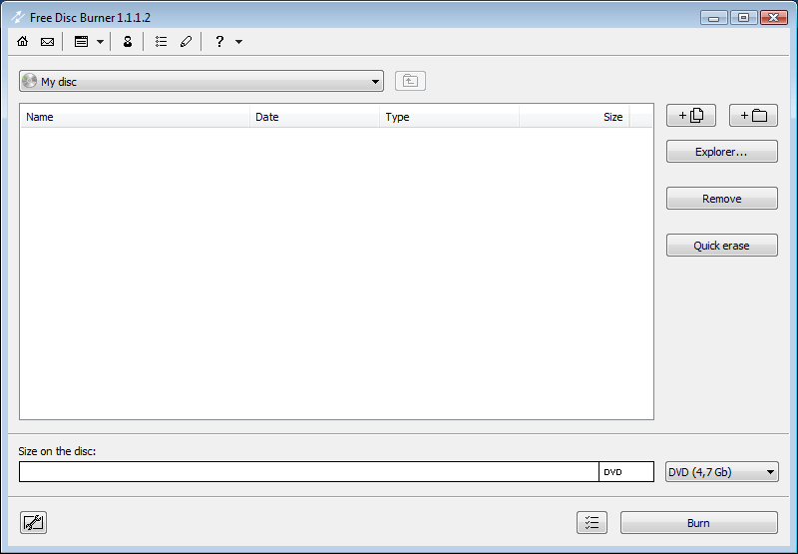Start burning with the Burn button
The width and height of the screenshot is (798, 554).
(699, 522)
